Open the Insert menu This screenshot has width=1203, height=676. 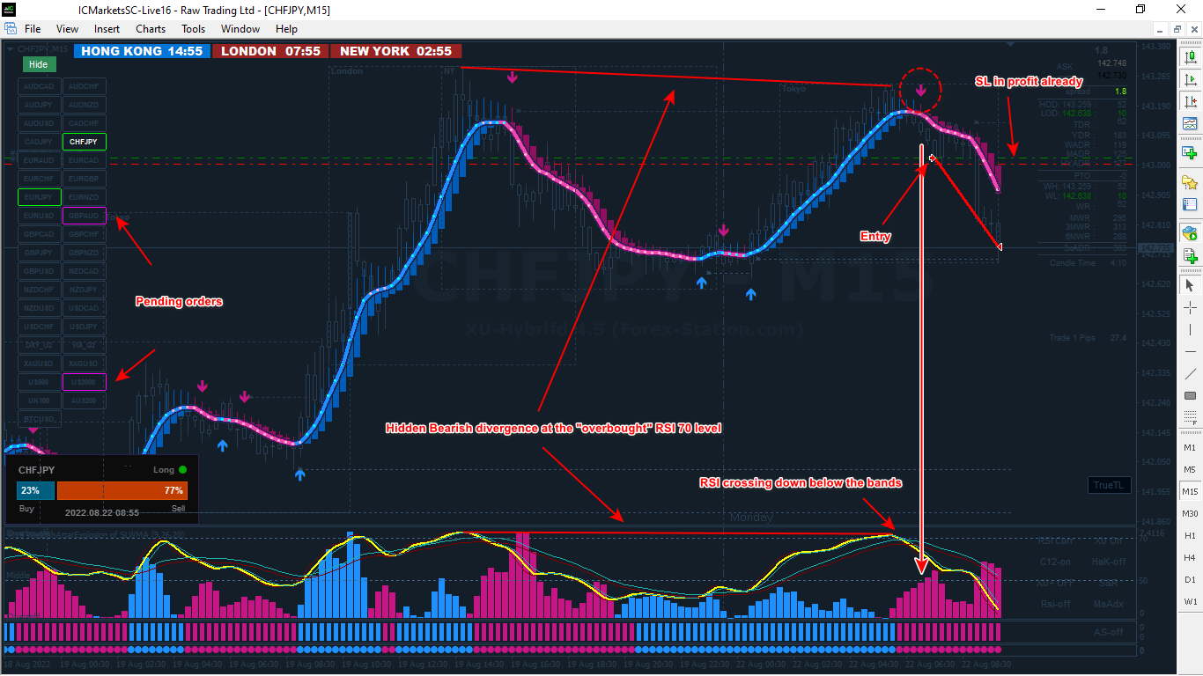coord(107,29)
